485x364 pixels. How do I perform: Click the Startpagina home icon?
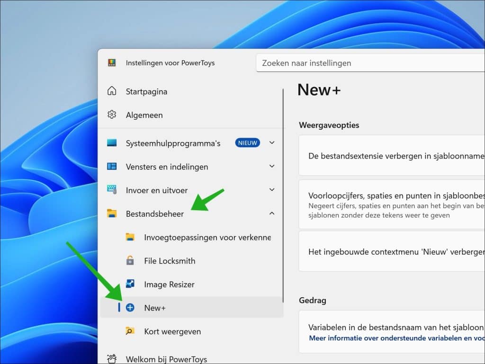112,91
